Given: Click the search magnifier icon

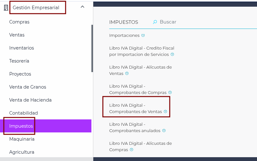Looking at the screenshot, I should coord(155,22).
